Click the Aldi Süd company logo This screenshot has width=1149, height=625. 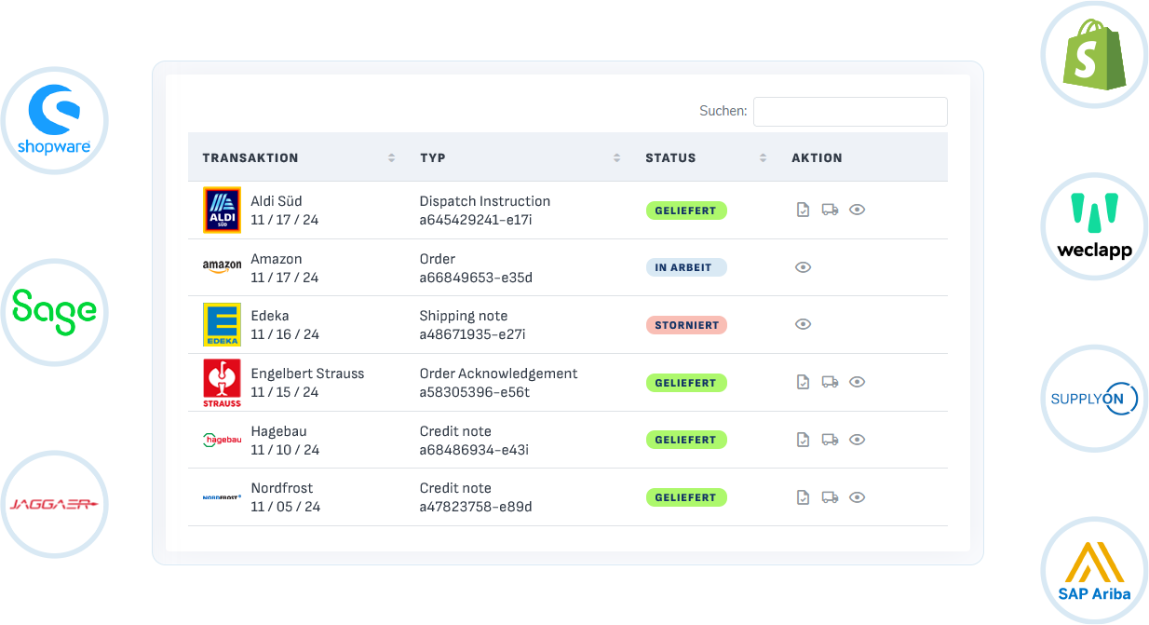click(222, 210)
